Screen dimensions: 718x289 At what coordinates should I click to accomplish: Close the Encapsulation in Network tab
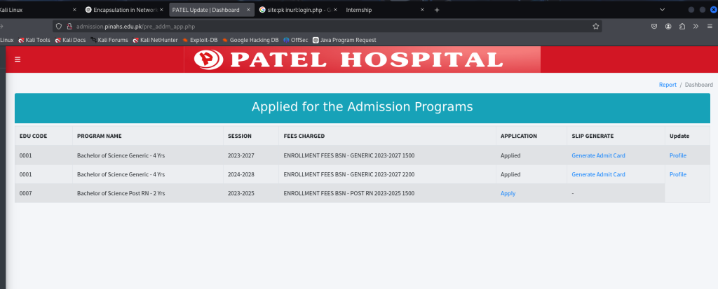[161, 10]
